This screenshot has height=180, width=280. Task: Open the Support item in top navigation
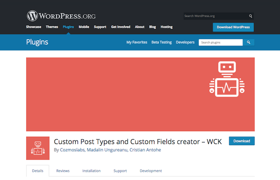(x=100, y=27)
